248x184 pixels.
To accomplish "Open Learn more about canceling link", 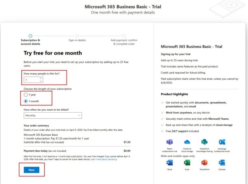I will (104, 159).
